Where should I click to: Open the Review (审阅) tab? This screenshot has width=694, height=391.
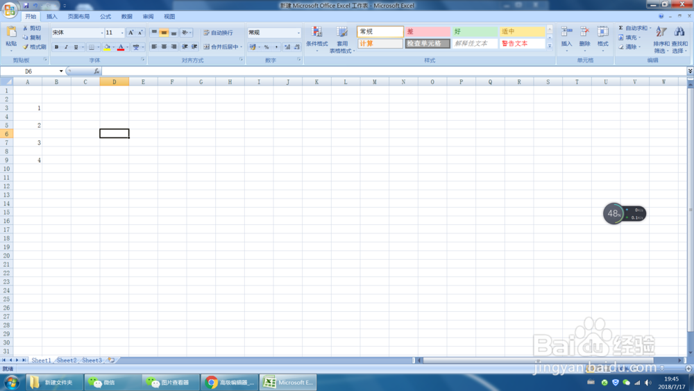click(148, 17)
